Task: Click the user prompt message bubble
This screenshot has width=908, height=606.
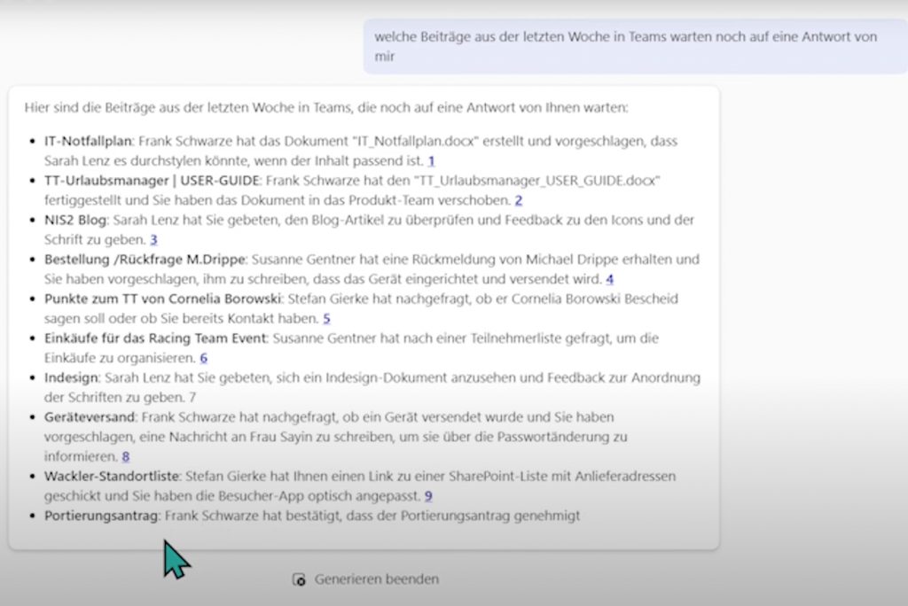Action: (635, 46)
